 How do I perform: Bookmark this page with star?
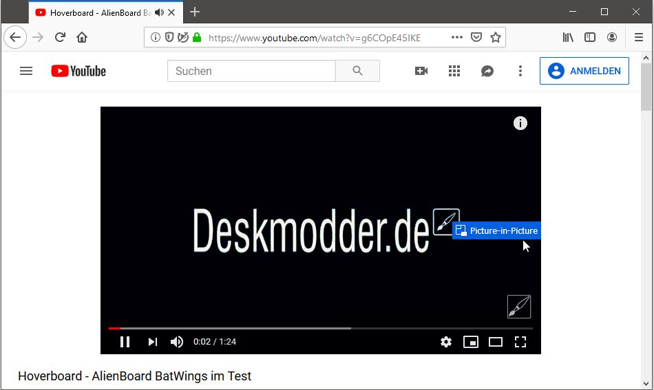pyautogui.click(x=496, y=38)
